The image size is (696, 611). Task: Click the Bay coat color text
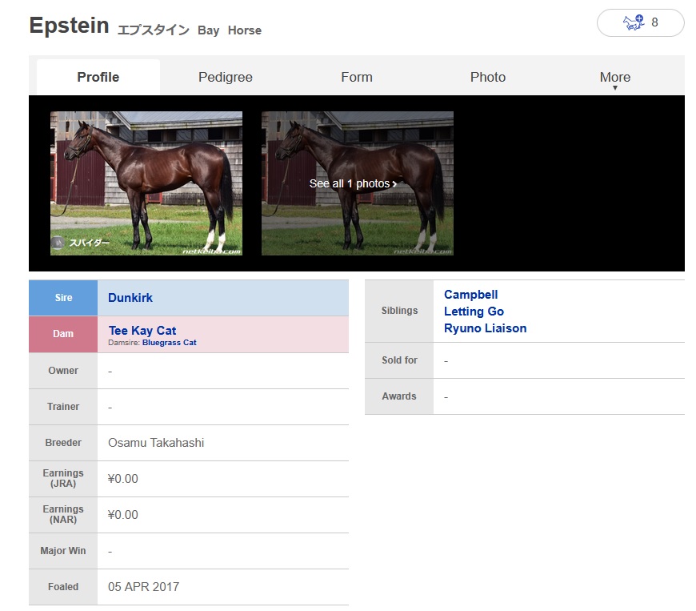[x=208, y=30]
